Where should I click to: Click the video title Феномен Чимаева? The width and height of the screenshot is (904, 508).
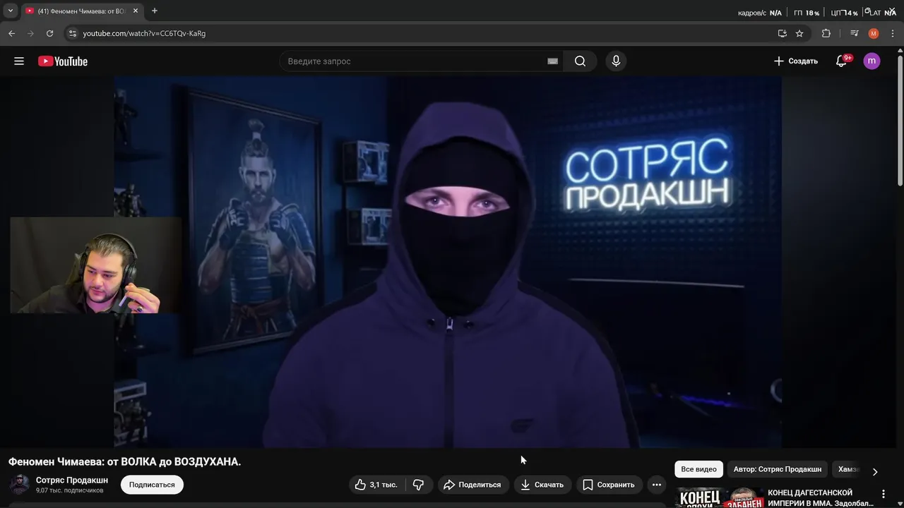point(124,461)
